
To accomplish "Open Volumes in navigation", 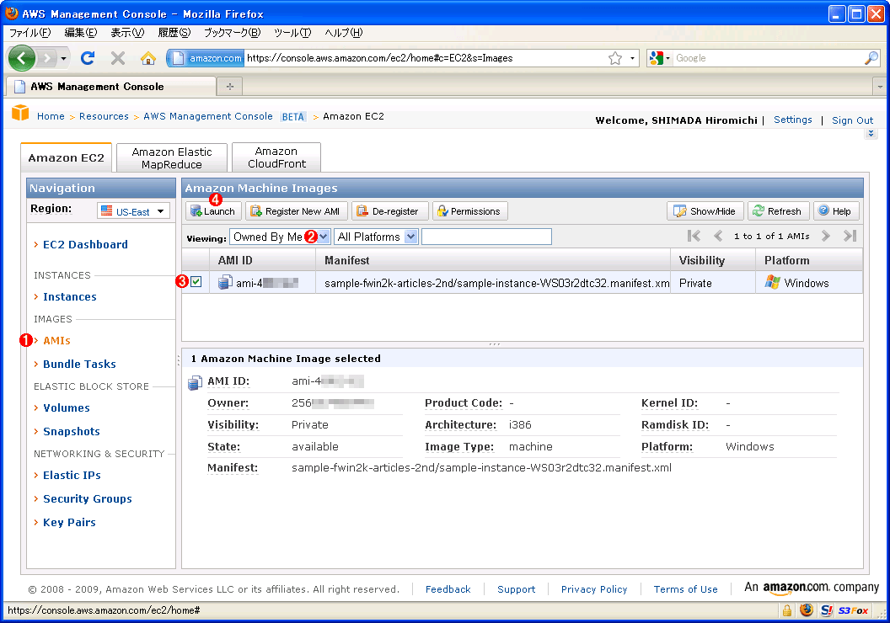I will [x=67, y=407].
